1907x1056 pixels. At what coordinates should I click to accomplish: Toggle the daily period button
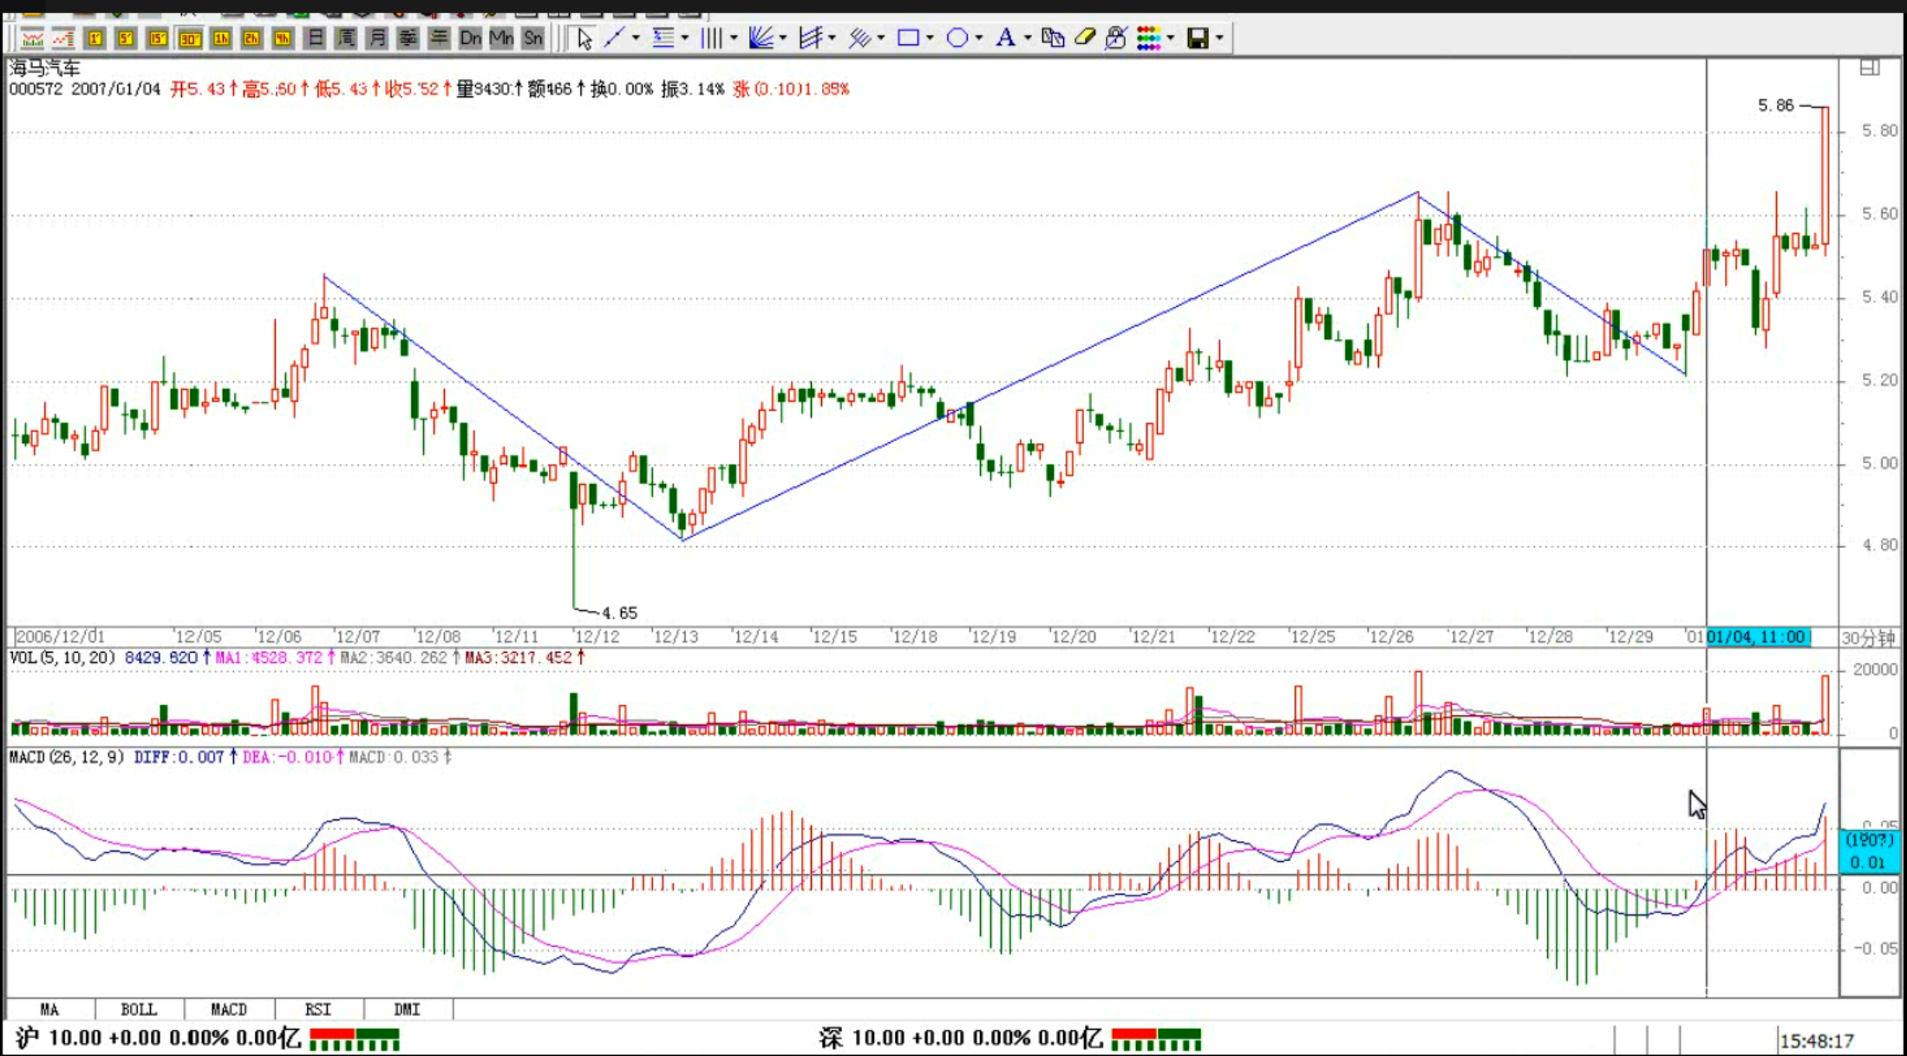[x=315, y=39]
